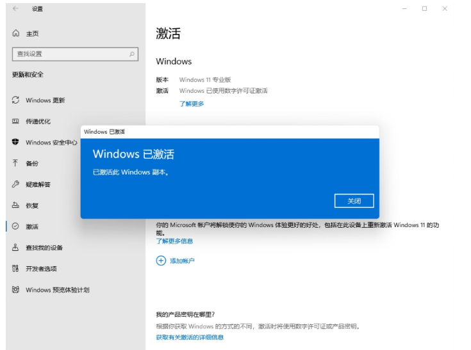Image resolution: width=471 pixels, height=350 pixels.
Task: Open Windows 更新 sync icon
Action: (16, 100)
